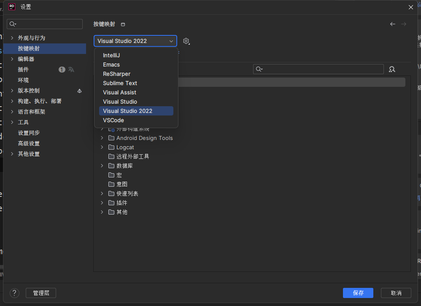421x306 pixels.
Task: Select the VSCode keymap option
Action: (113, 120)
